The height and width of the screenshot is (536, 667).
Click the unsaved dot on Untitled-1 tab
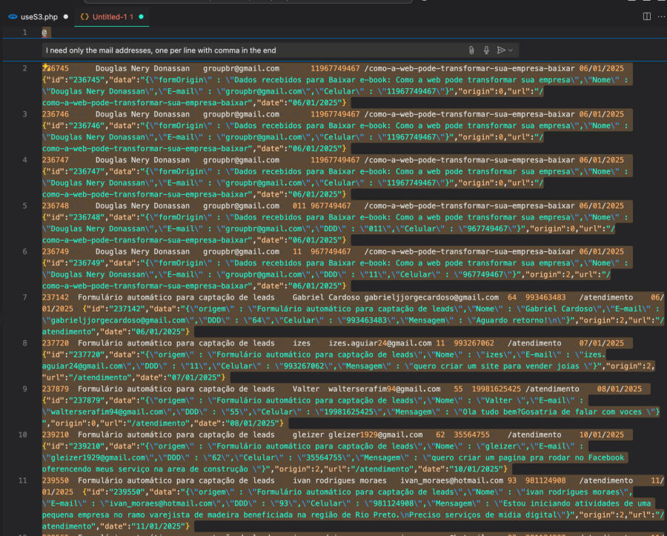(141, 17)
